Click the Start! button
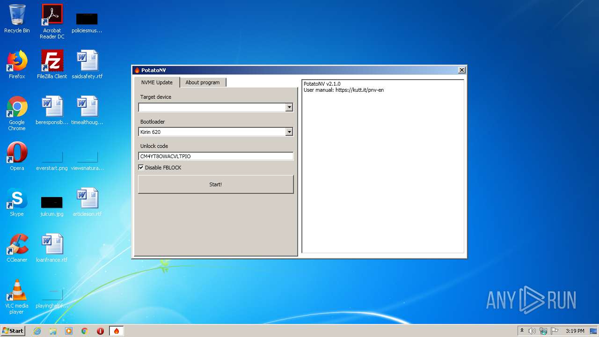 (x=216, y=184)
